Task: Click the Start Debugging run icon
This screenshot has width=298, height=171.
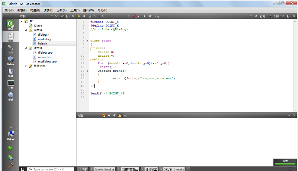Action: (x=11, y=157)
